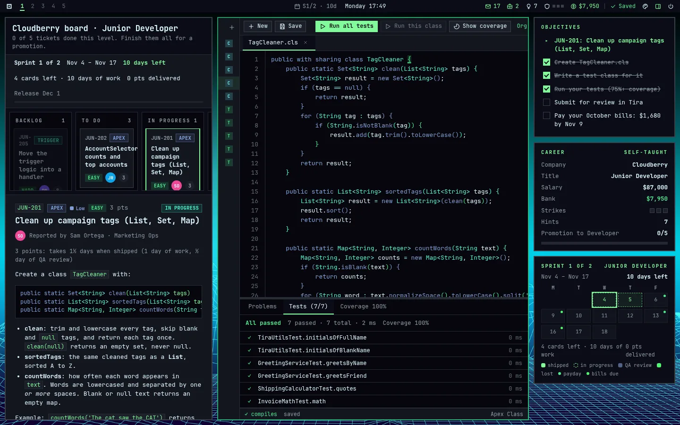Open the Problems tab
680x425 pixels.
[x=263, y=306]
